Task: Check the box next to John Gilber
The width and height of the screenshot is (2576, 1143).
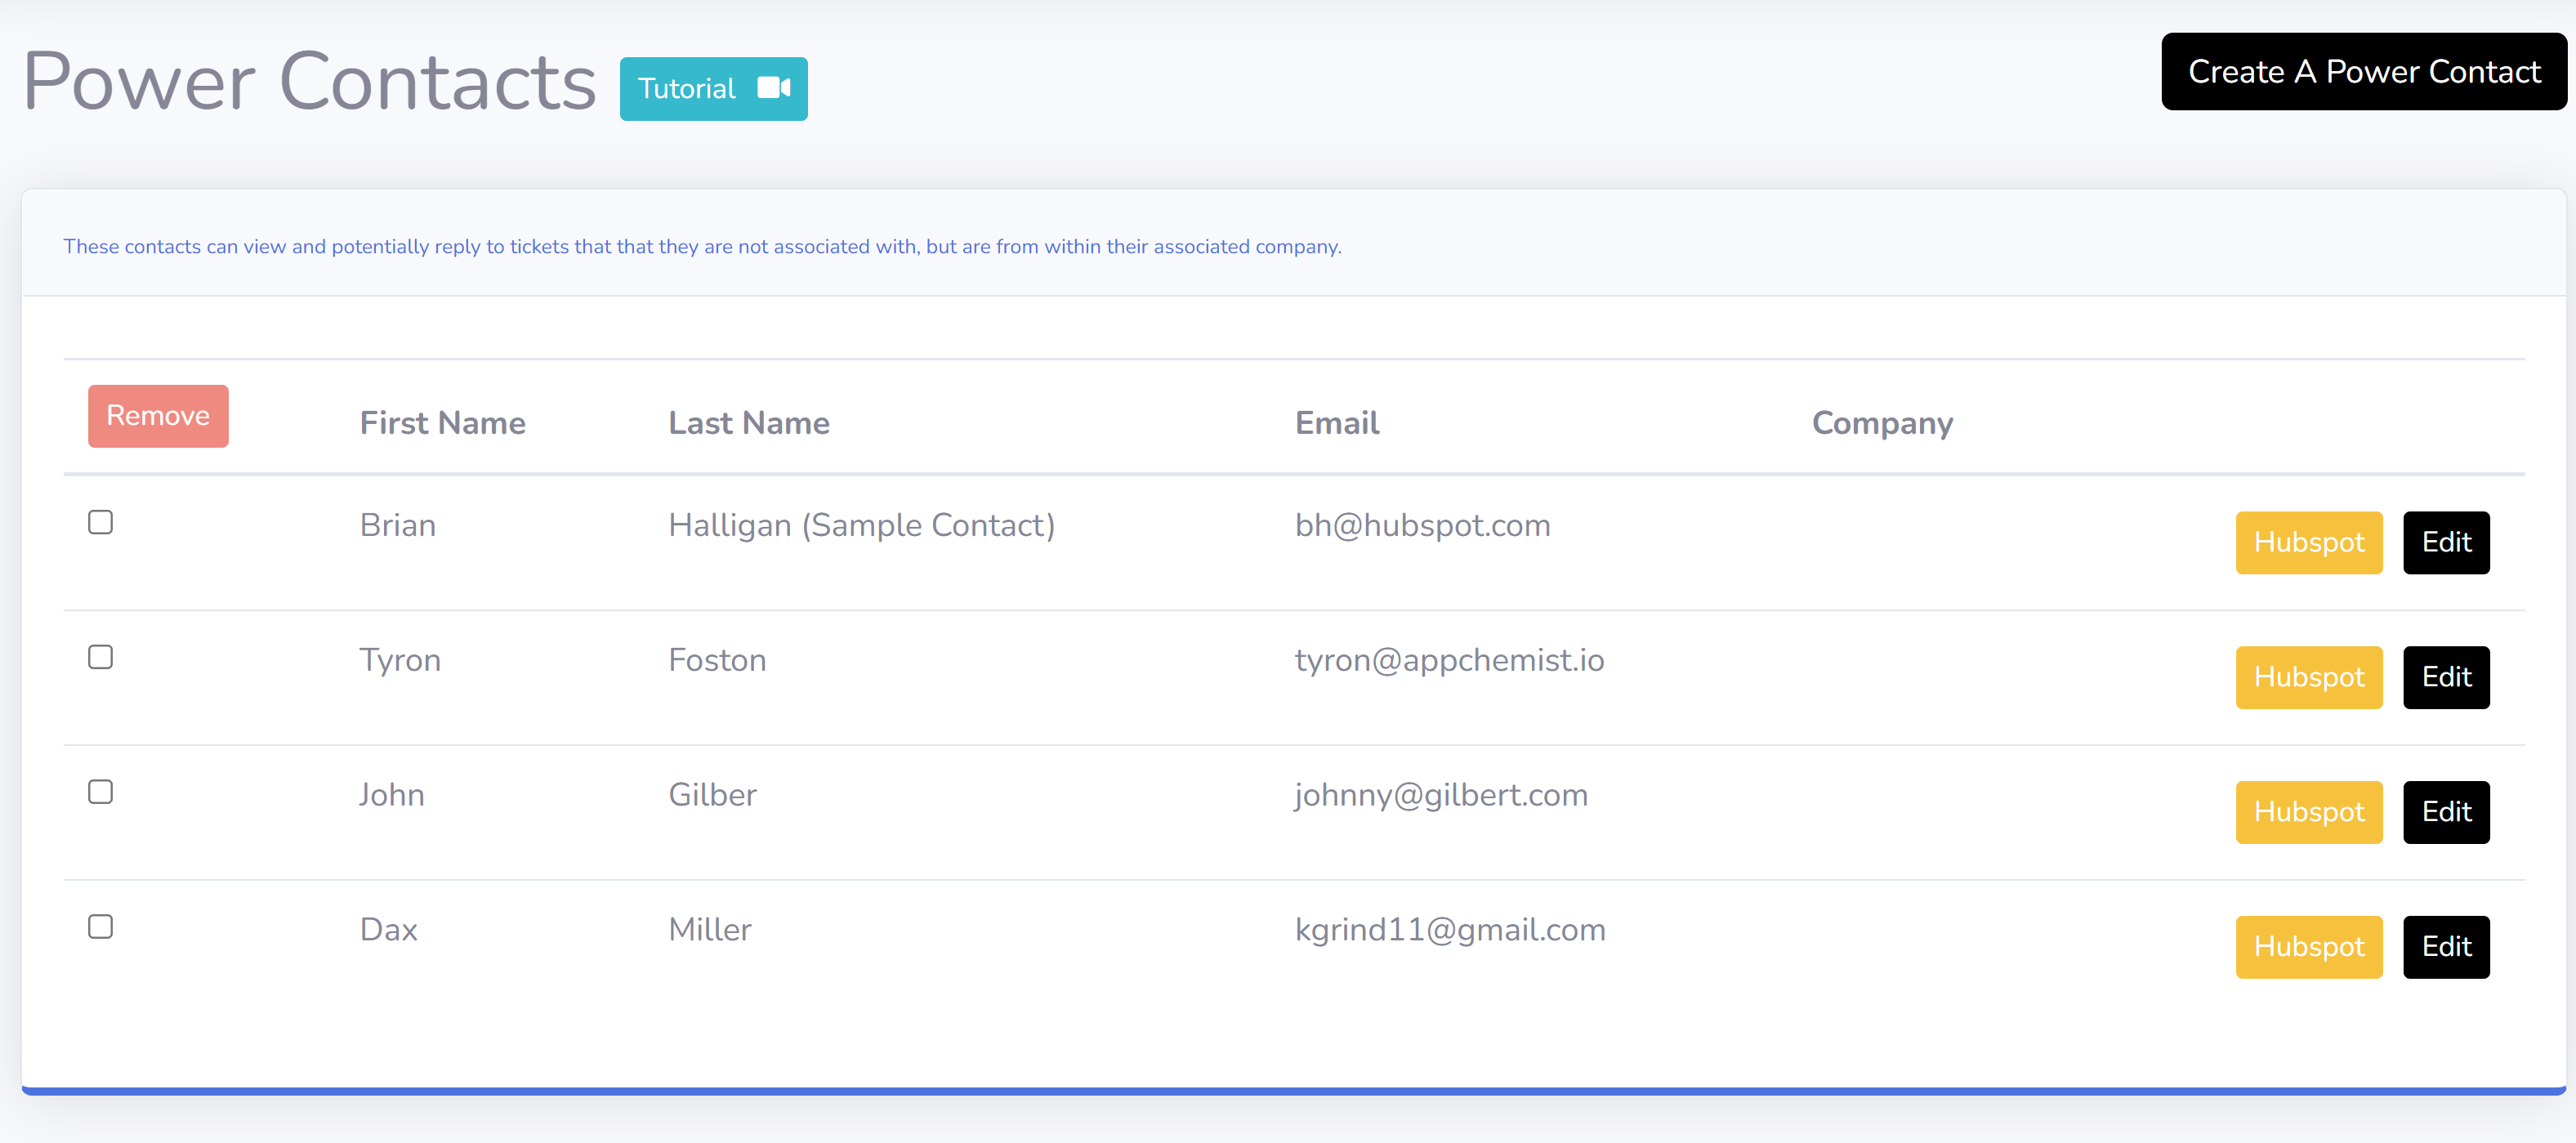Action: [x=100, y=792]
